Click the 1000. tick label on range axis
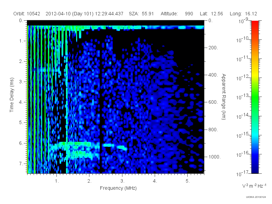This screenshot has height=204, width=272. point(215,157)
